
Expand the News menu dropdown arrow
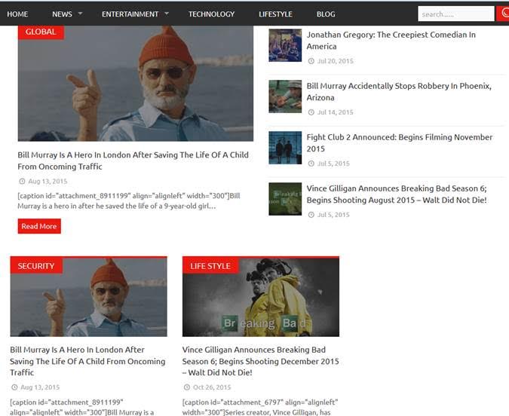point(81,14)
